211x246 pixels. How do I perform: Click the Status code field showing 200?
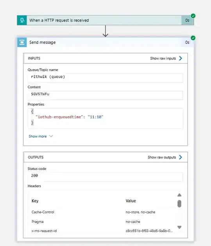click(105, 177)
